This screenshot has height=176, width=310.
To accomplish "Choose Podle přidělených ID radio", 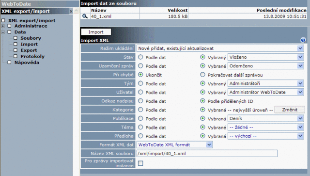I will coord(202,101).
